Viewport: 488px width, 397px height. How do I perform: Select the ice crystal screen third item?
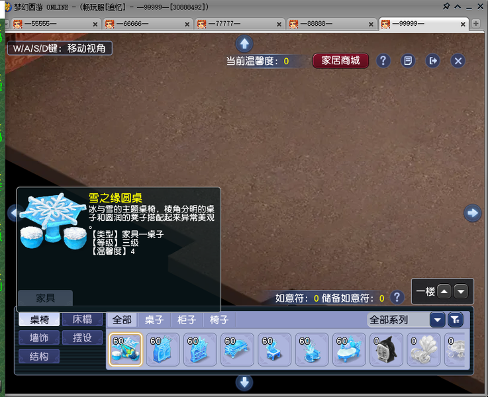coord(200,349)
